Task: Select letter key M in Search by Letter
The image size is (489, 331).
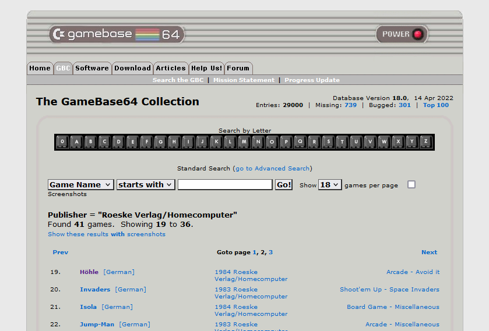Action: 244,142
